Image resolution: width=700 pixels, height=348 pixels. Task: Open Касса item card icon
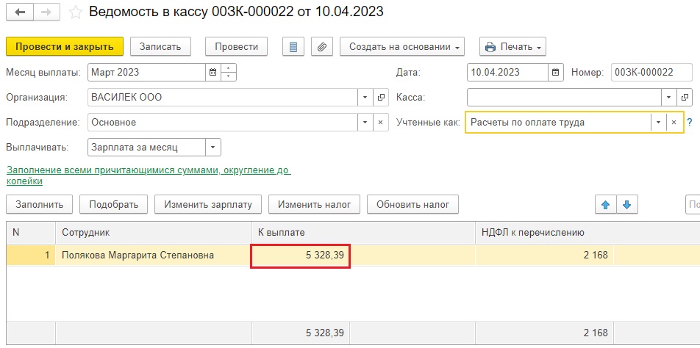point(685,97)
